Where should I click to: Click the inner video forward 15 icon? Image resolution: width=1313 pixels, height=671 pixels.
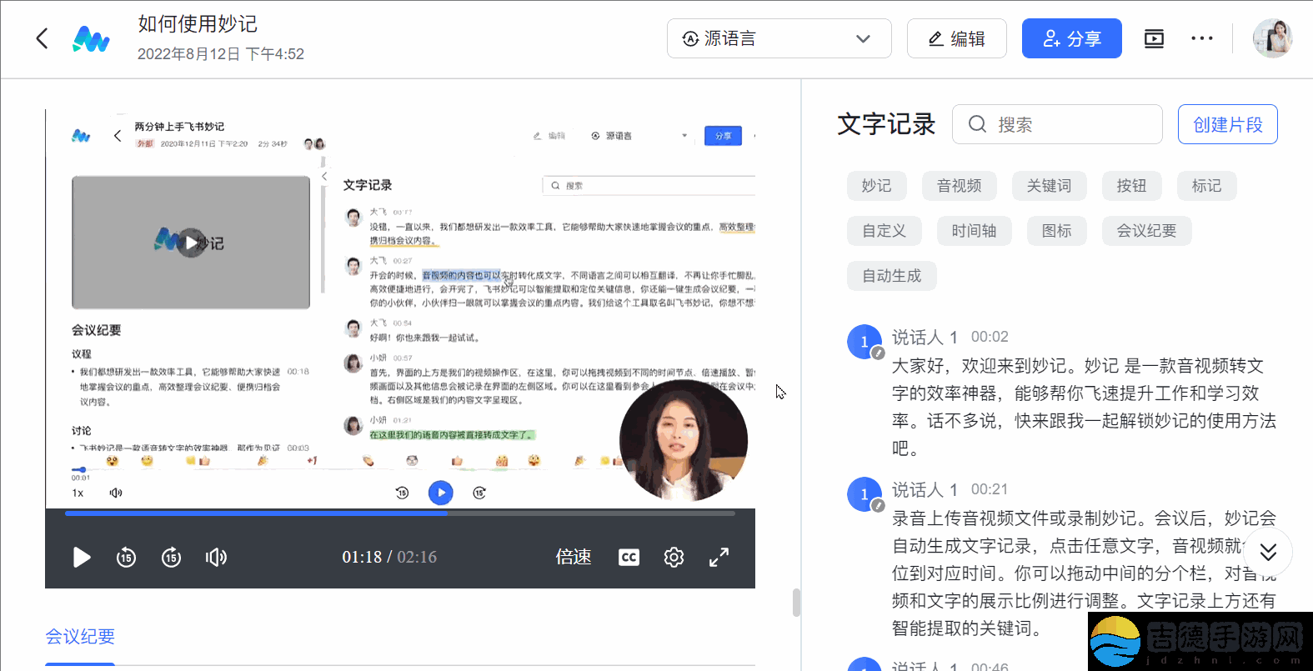coord(479,493)
